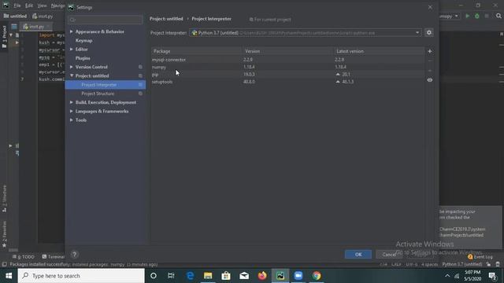504x283 pixels.
Task: Open Task View on the taskbar
Action: coord(171,276)
